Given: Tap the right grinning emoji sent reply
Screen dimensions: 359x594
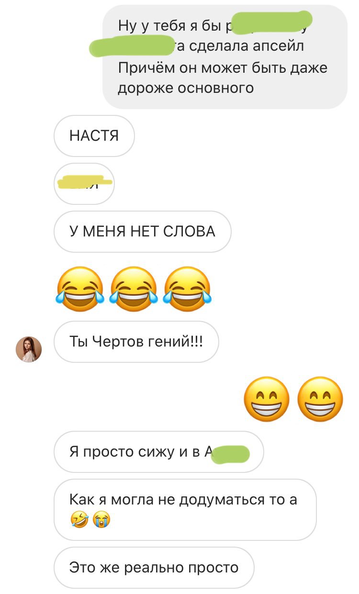Looking at the screenshot, I should [x=320, y=399].
